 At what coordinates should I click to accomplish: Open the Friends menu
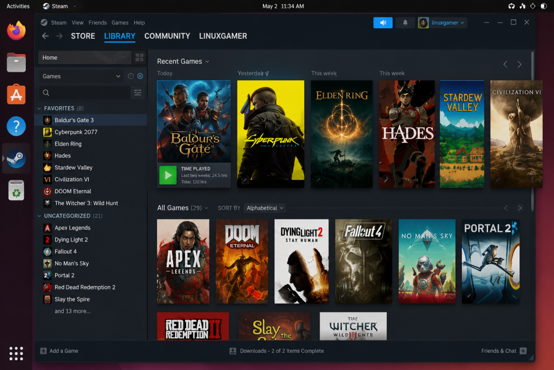click(97, 23)
